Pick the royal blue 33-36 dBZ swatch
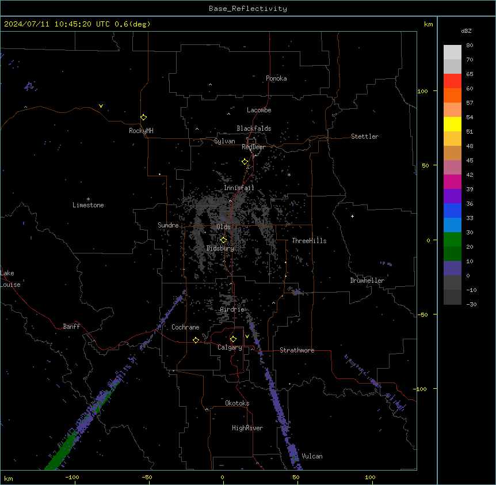496x485 pixels. point(452,210)
